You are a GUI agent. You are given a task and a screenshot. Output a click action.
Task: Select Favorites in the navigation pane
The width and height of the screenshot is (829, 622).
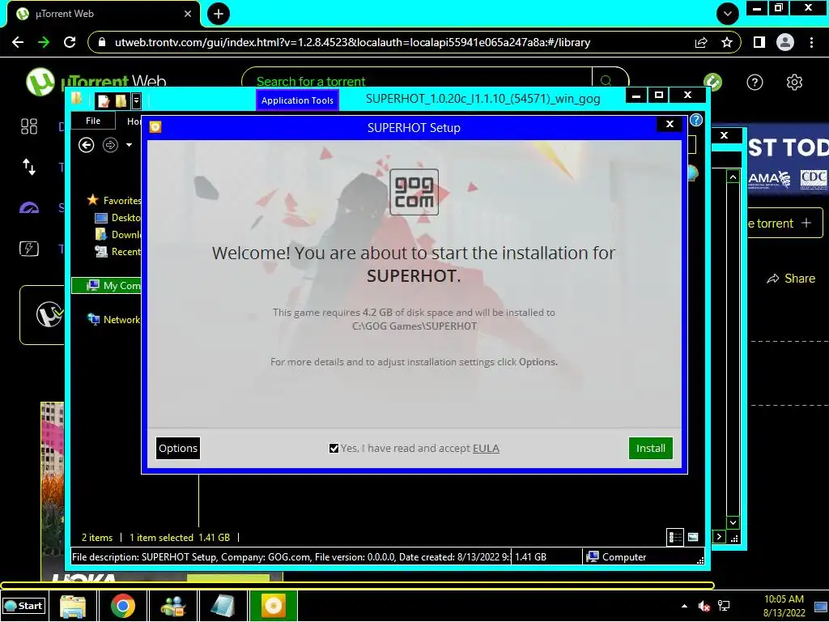tap(114, 200)
